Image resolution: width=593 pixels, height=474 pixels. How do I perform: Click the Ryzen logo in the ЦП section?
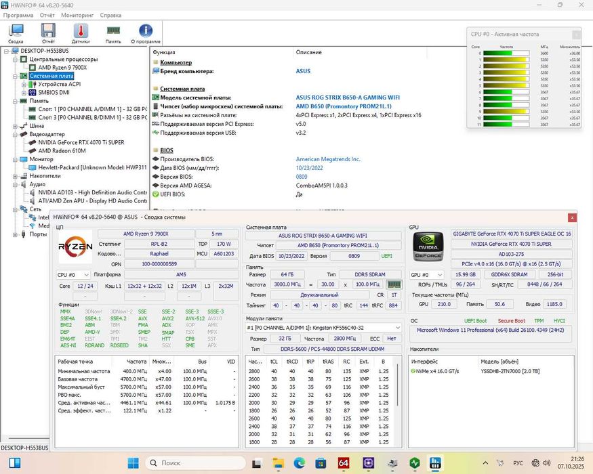(x=75, y=247)
